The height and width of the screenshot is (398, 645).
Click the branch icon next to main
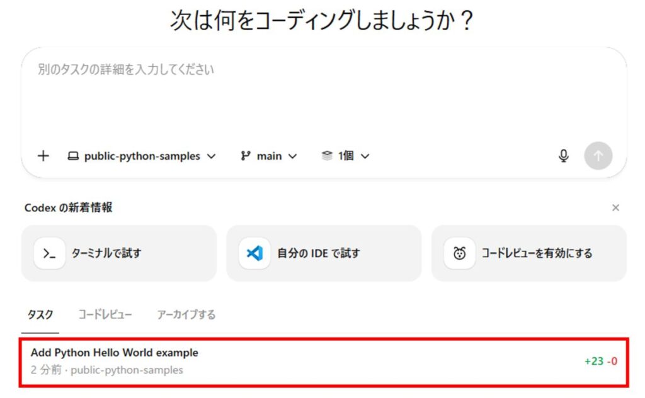pyautogui.click(x=245, y=155)
